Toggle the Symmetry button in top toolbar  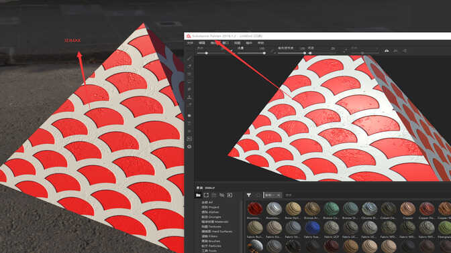(x=387, y=51)
